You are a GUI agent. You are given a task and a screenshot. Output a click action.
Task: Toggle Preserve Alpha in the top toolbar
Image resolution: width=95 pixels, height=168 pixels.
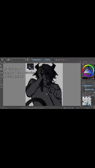(27, 60)
